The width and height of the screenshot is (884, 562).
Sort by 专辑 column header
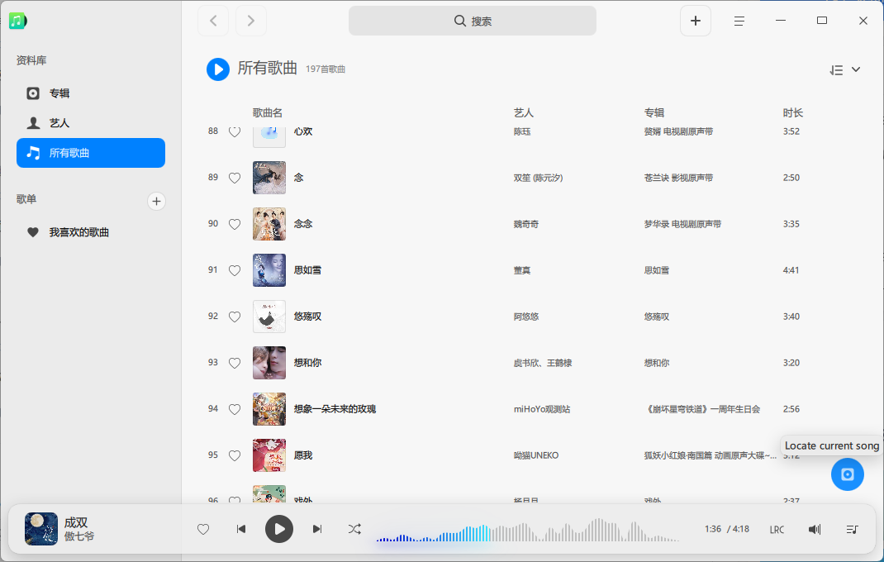coord(654,113)
